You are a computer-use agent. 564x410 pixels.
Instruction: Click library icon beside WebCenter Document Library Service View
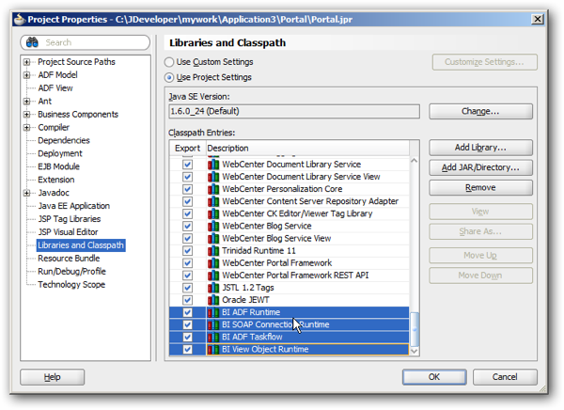pos(213,177)
